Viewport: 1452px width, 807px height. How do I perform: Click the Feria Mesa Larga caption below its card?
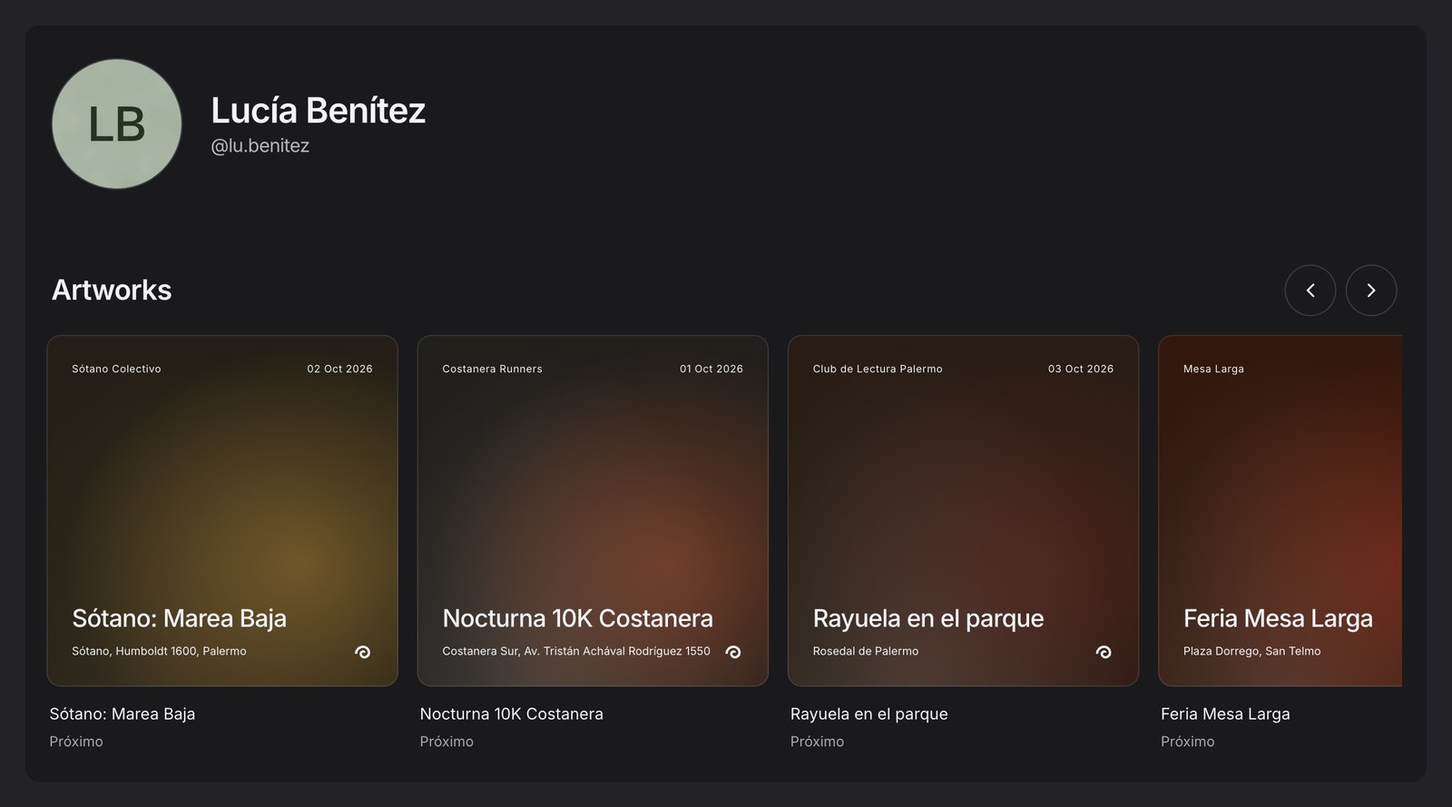tap(1225, 714)
